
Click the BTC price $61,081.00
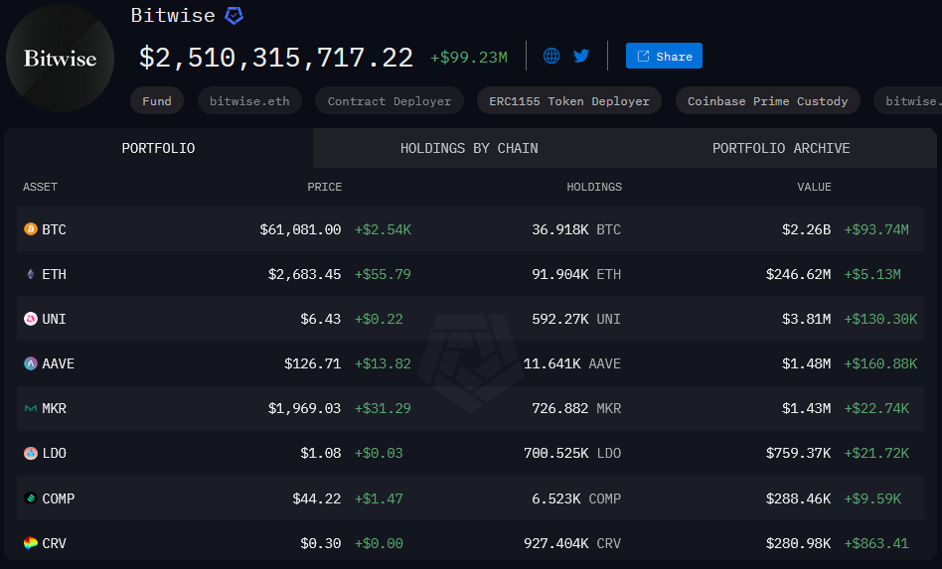pyautogui.click(x=300, y=229)
